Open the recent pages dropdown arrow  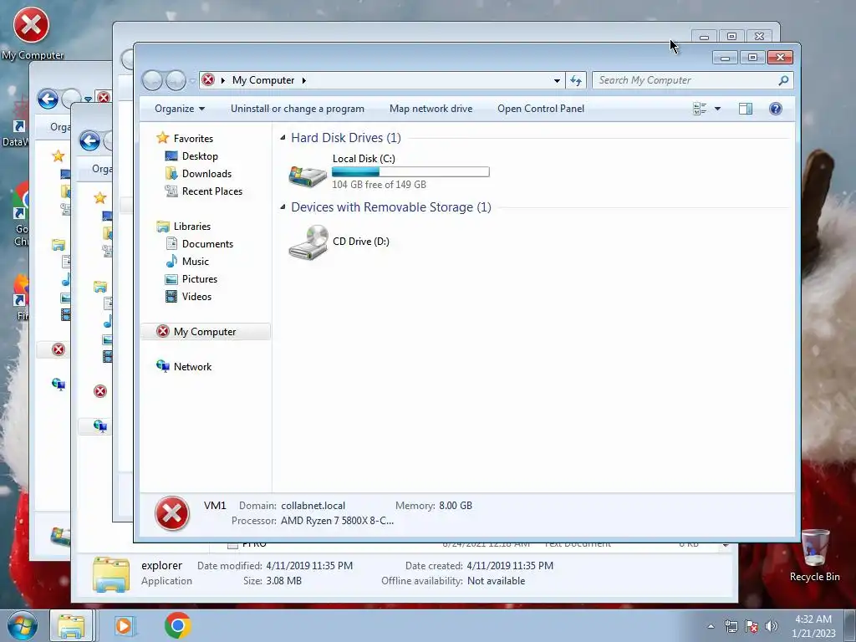[192, 81]
